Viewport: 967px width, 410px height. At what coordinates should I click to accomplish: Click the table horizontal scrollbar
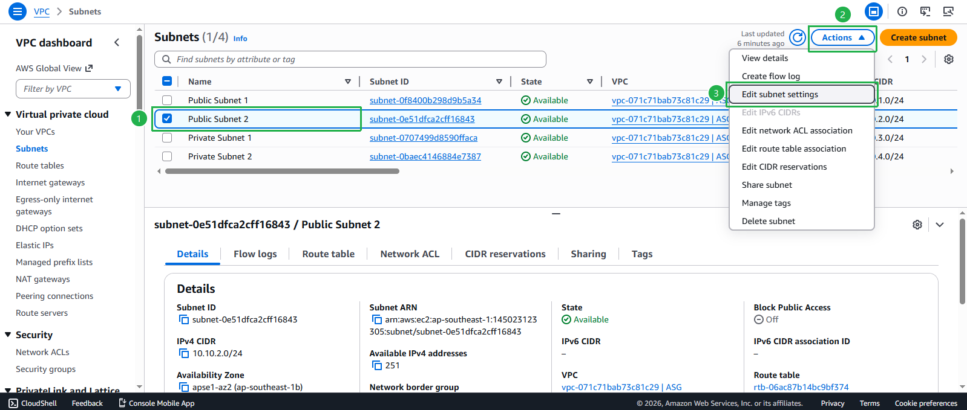tap(282, 171)
